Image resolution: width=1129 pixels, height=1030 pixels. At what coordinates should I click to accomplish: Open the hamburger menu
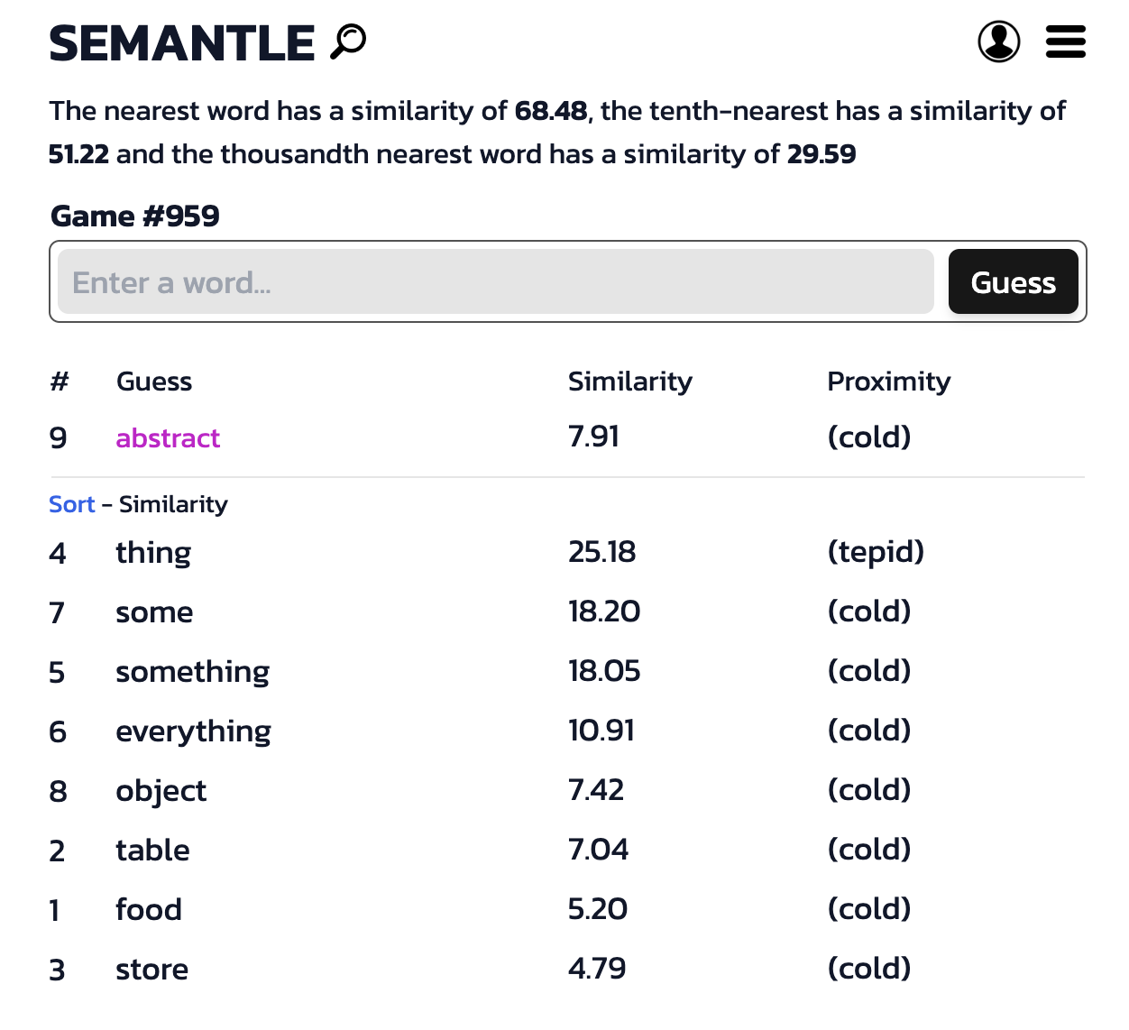[x=1065, y=41]
